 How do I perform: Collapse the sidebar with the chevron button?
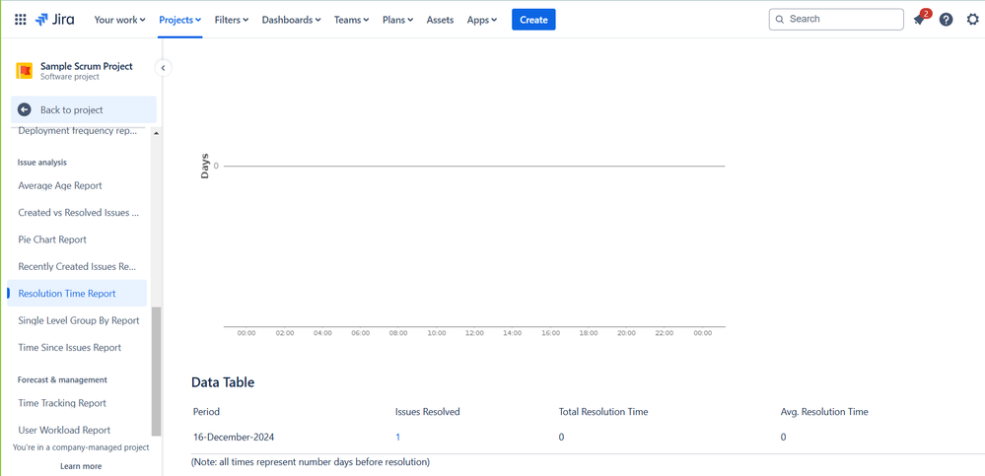coord(164,68)
